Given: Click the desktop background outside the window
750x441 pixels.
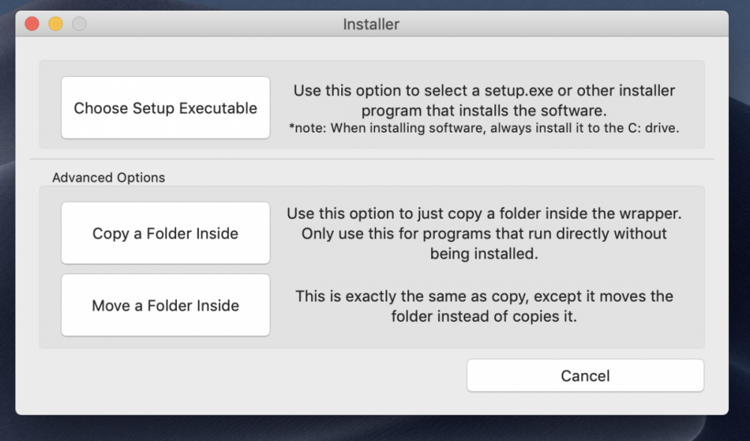Looking at the screenshot, I should click(x=739, y=225).
